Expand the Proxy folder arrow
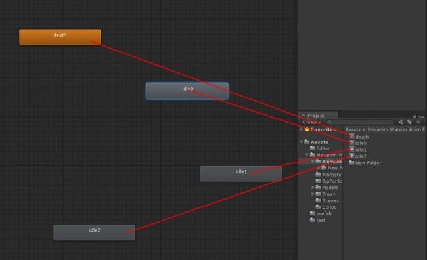This screenshot has width=427, height=260. coord(313,194)
